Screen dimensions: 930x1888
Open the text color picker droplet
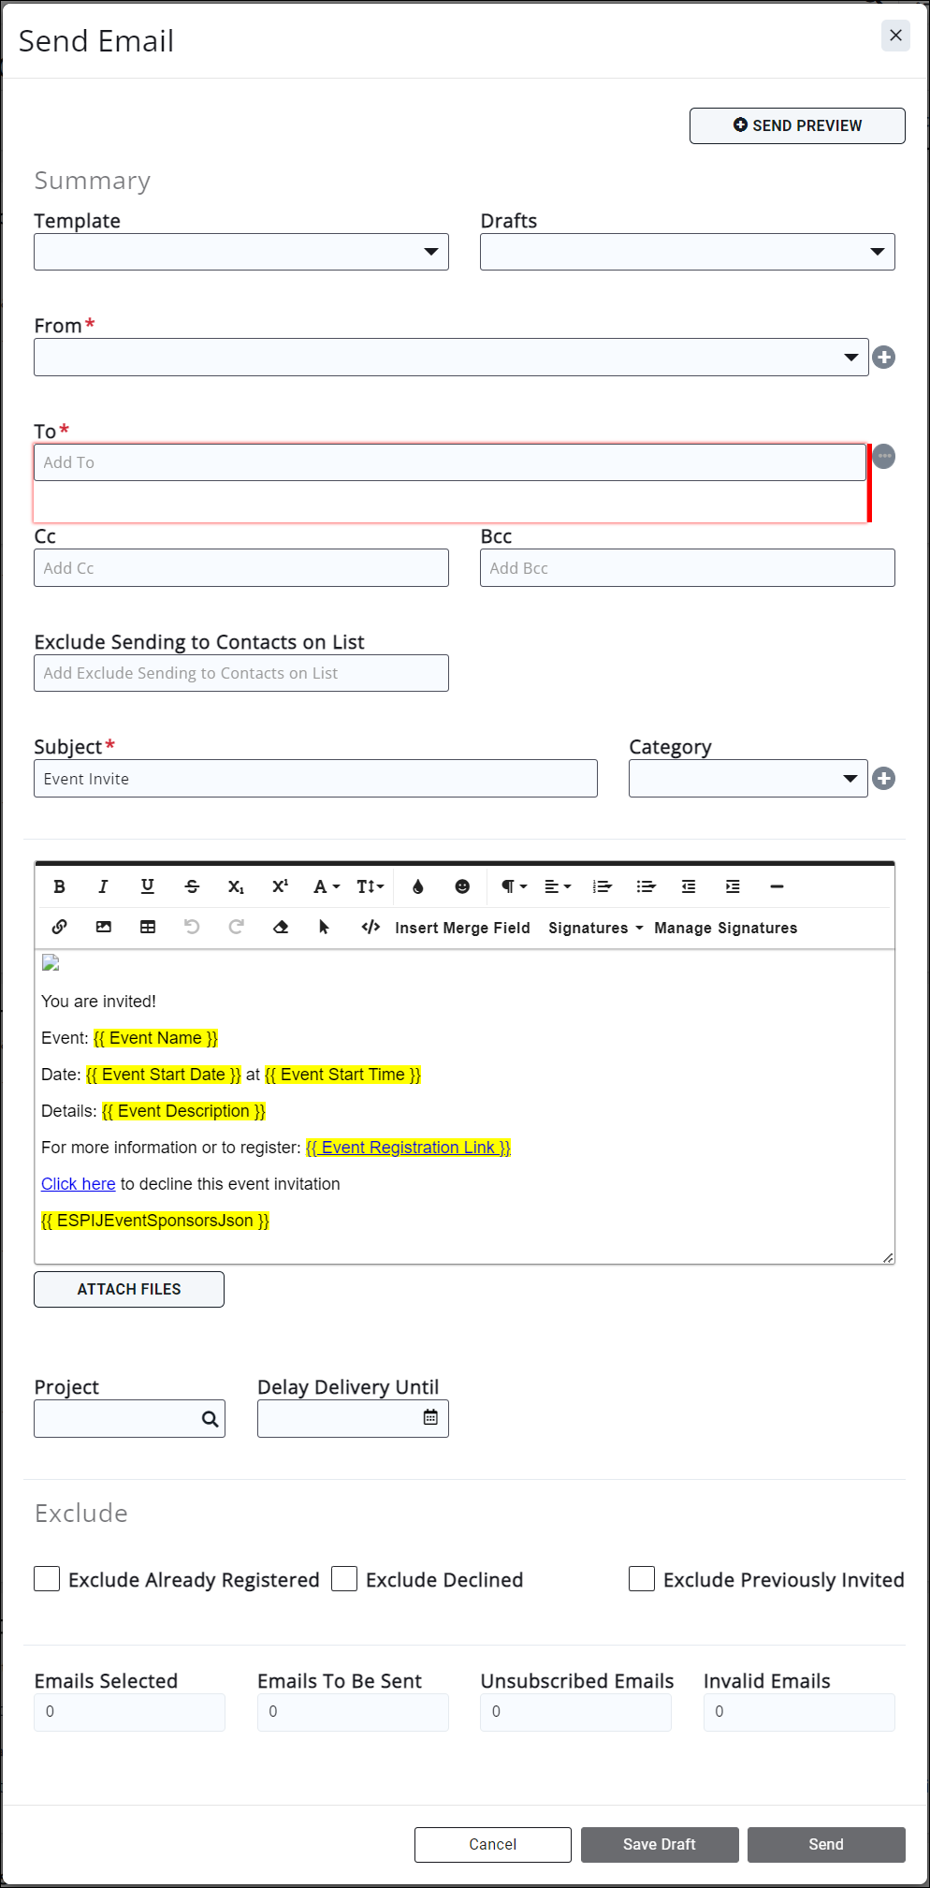[x=418, y=886]
